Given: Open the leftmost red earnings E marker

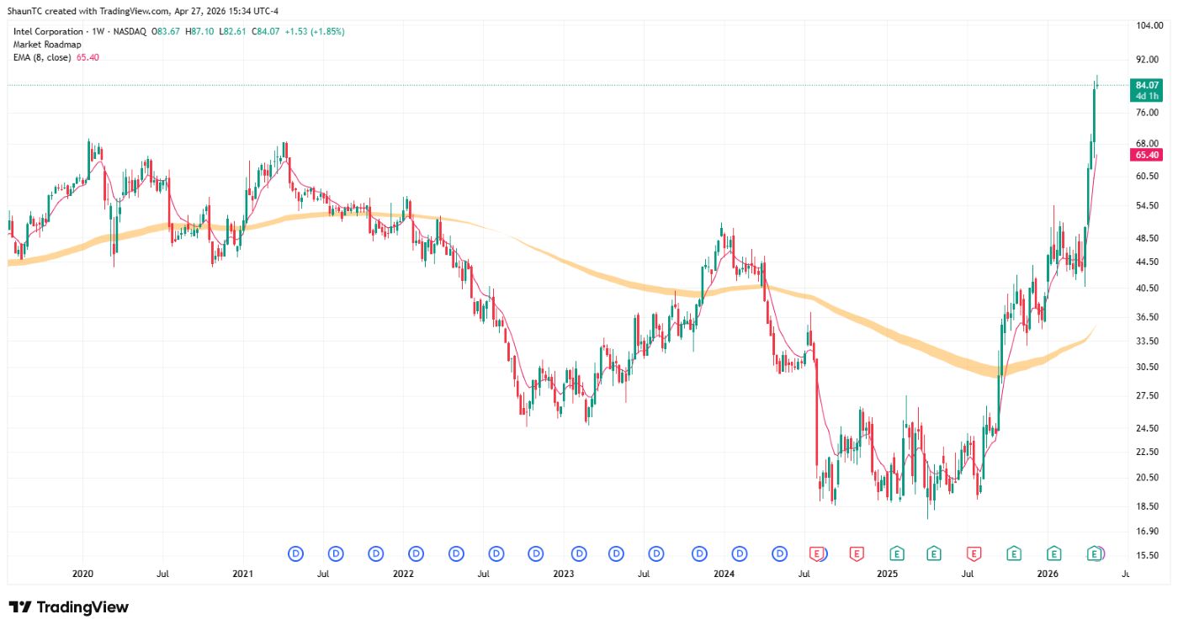Looking at the screenshot, I should pyautogui.click(x=815, y=553).
